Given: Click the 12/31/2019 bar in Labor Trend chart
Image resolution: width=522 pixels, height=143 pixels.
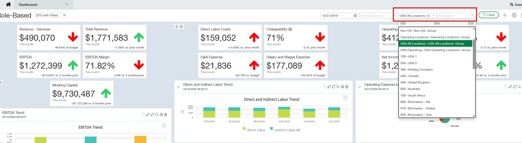Looking at the screenshot, I should click(334, 112).
